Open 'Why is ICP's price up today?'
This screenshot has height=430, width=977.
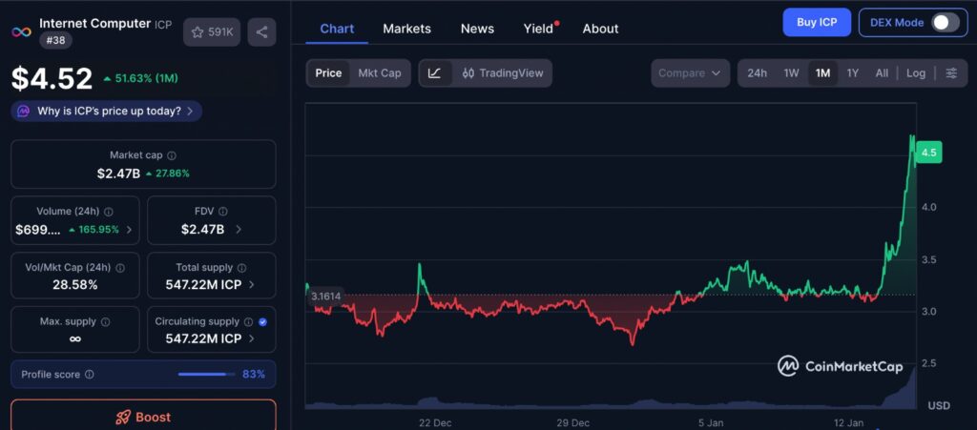click(x=107, y=112)
